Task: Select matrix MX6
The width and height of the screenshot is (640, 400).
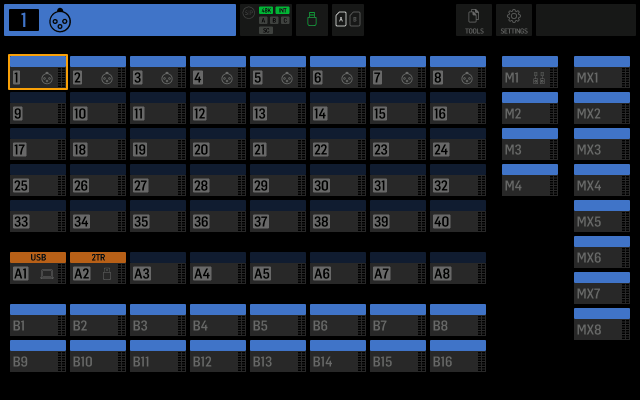Action: click(x=602, y=252)
